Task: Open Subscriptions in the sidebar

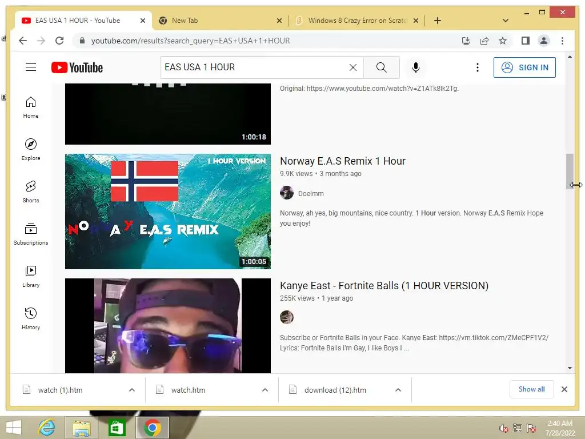Action: pos(31,234)
